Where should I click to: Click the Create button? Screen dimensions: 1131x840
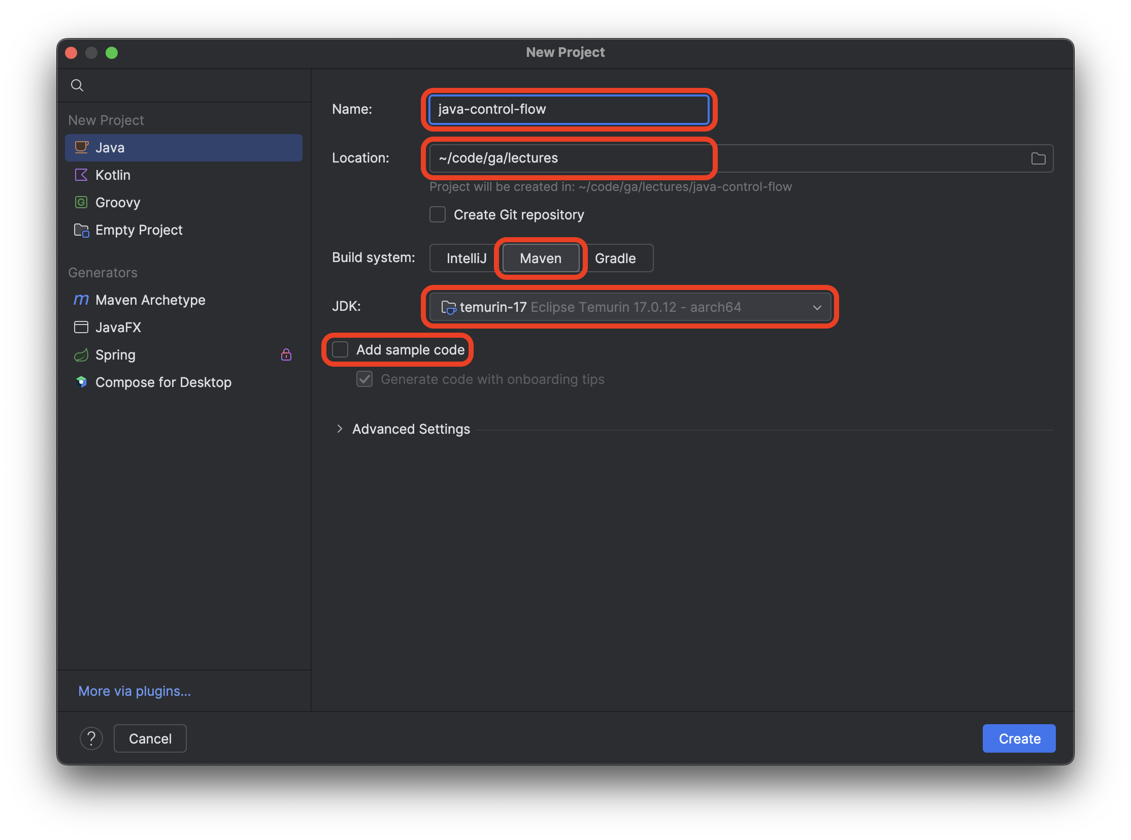1018,738
